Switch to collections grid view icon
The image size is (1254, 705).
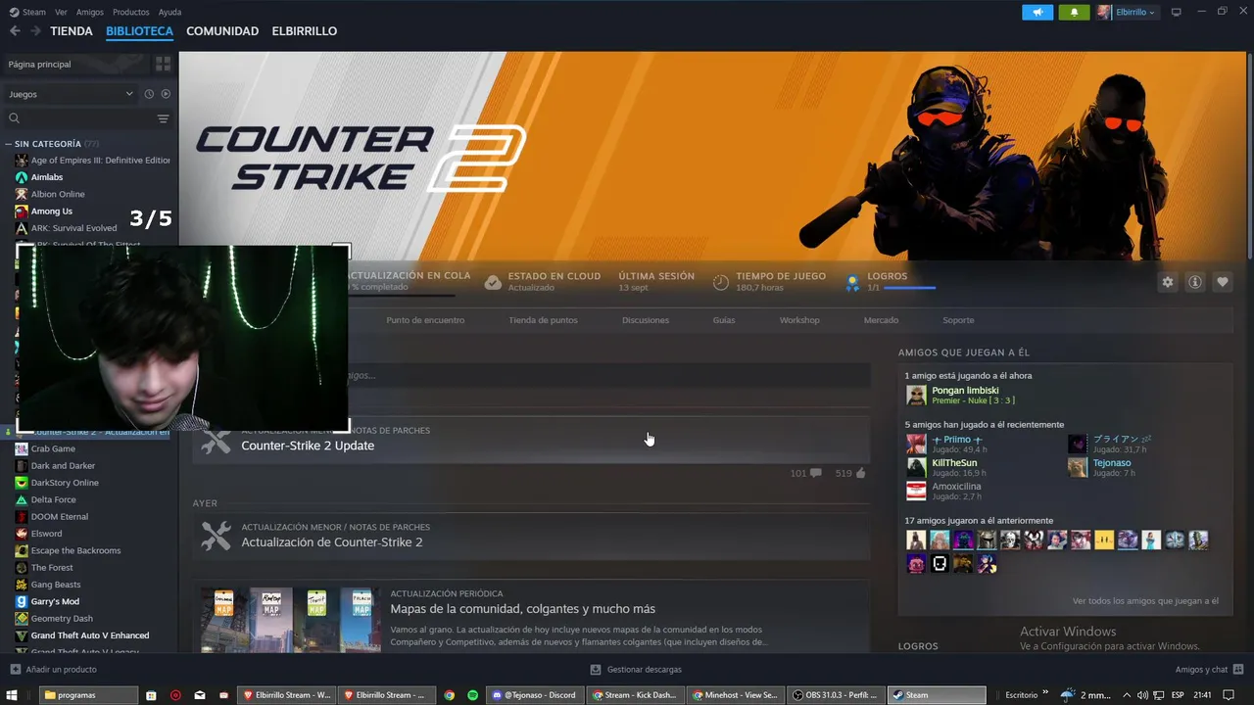(163, 64)
